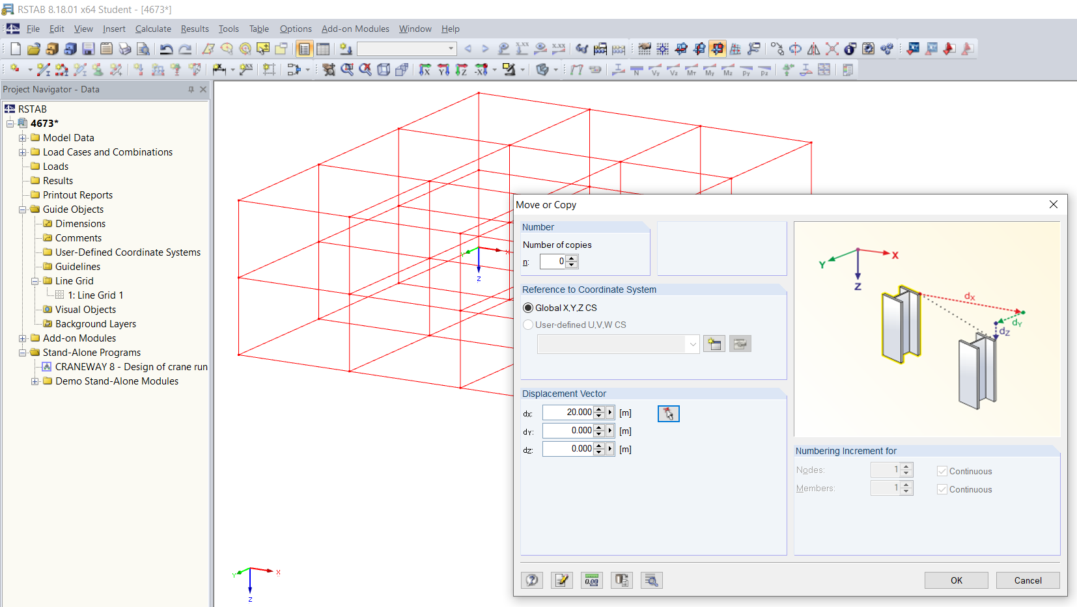The image size is (1077, 607).
Task: Select User-defined U,V,W CS radio option
Action: [x=528, y=325]
